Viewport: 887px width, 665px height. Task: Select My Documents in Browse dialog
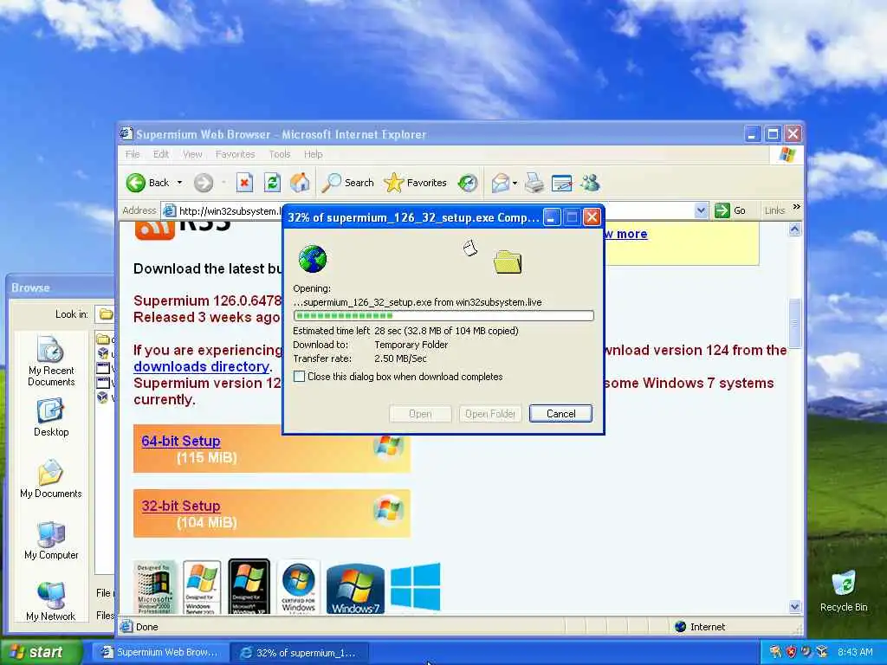[x=51, y=479]
